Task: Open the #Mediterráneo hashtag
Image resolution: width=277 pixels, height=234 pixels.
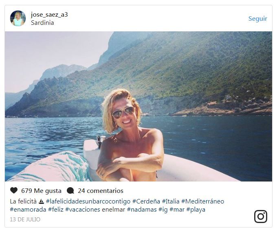Action: pyautogui.click(x=202, y=201)
